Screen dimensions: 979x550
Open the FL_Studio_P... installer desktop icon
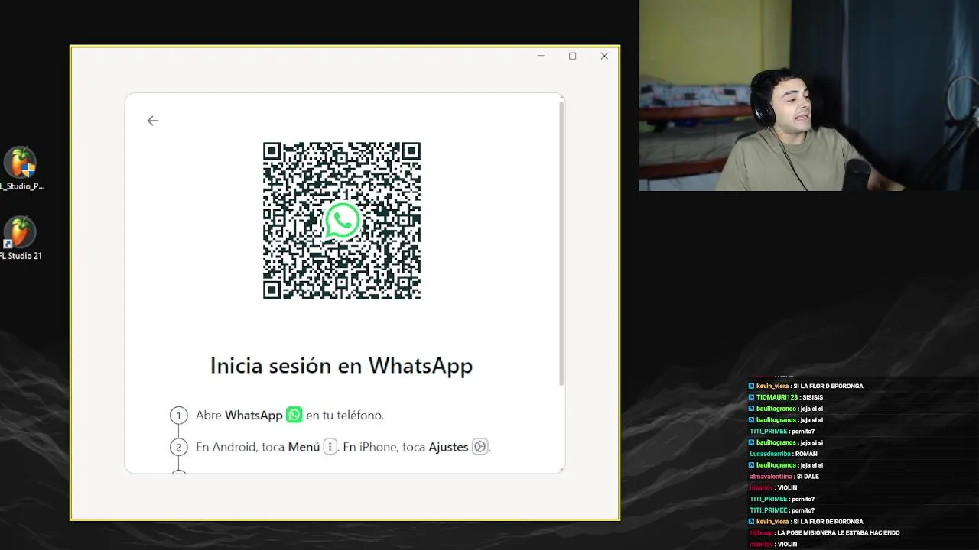click(21, 170)
